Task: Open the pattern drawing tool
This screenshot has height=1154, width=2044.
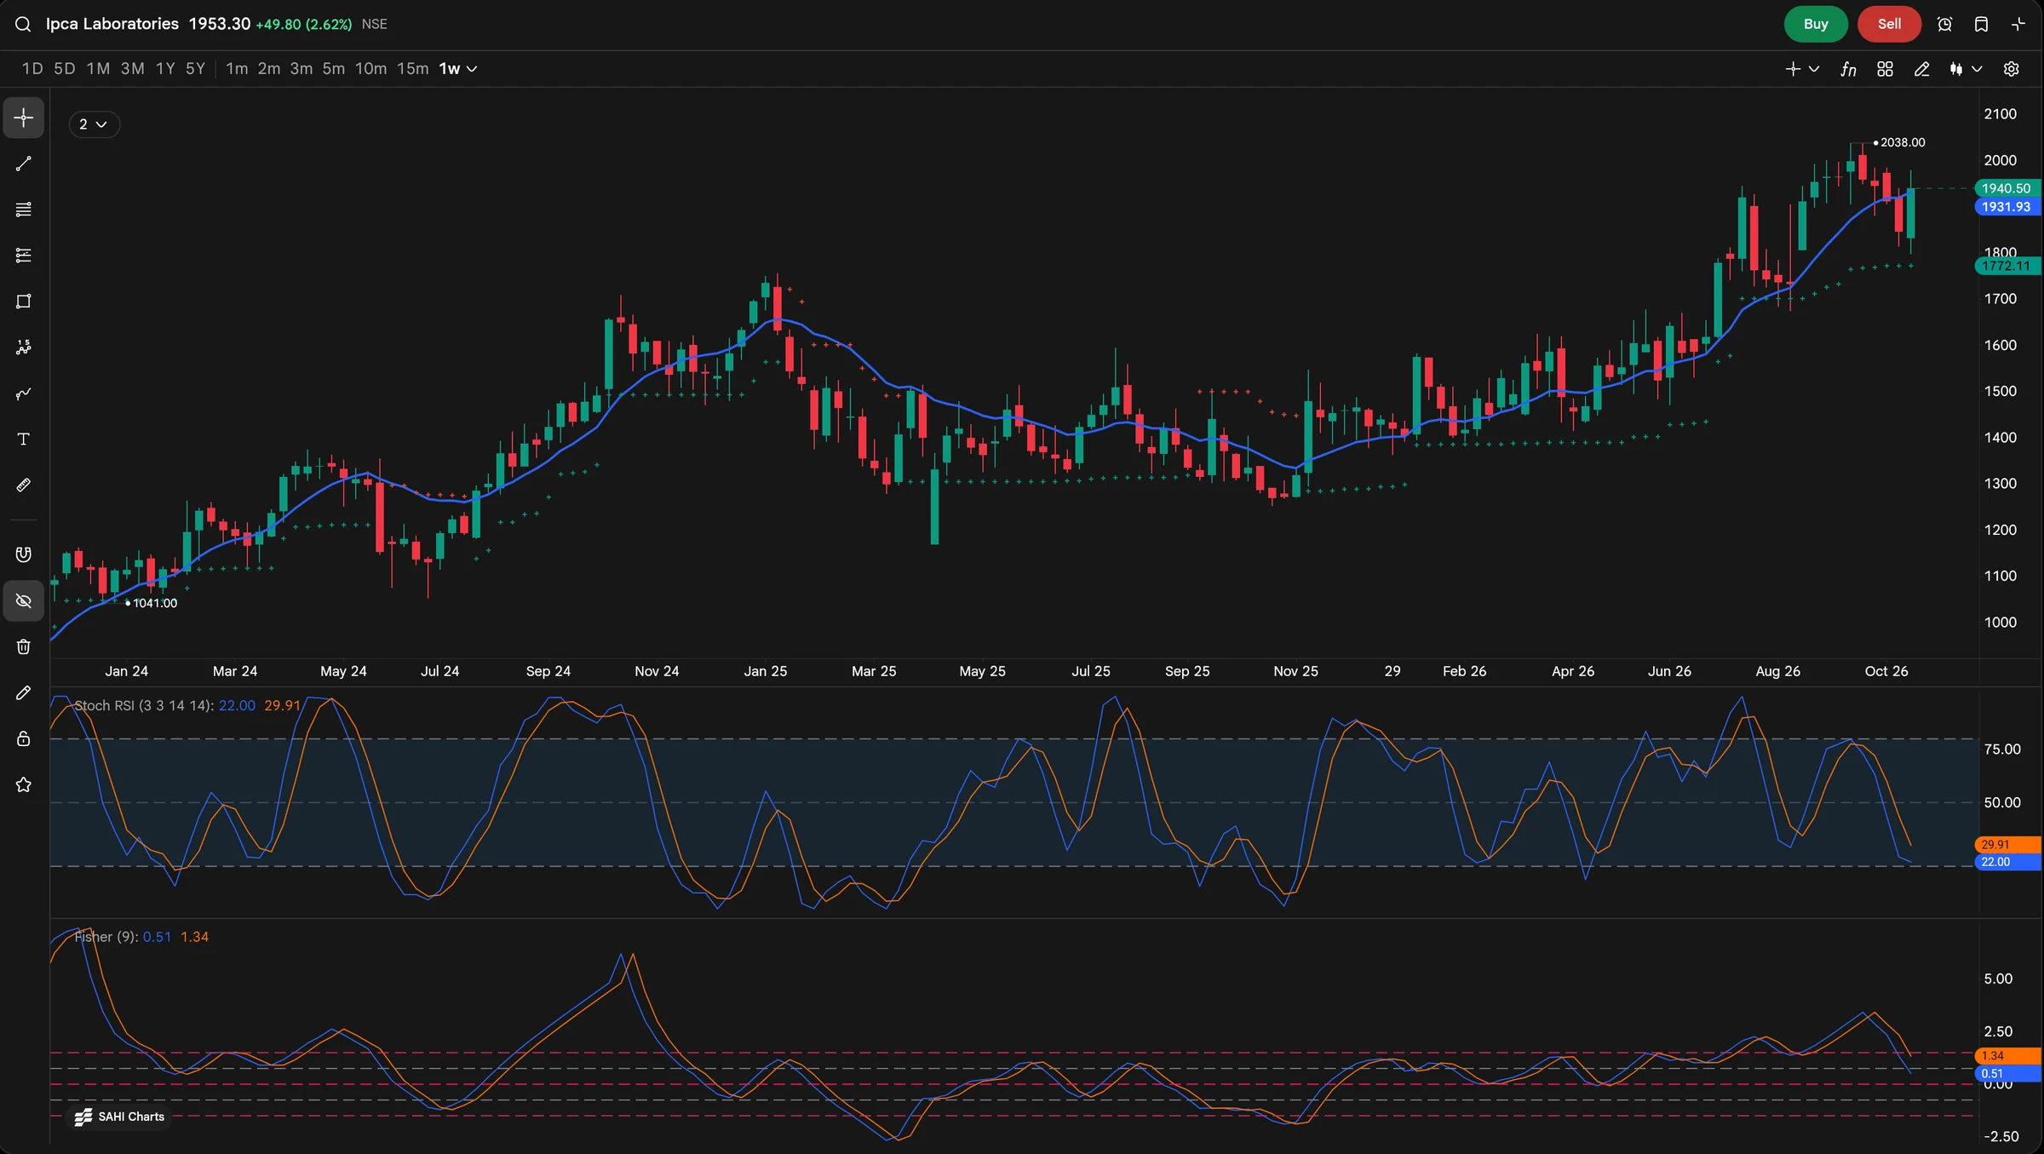Action: [x=24, y=347]
